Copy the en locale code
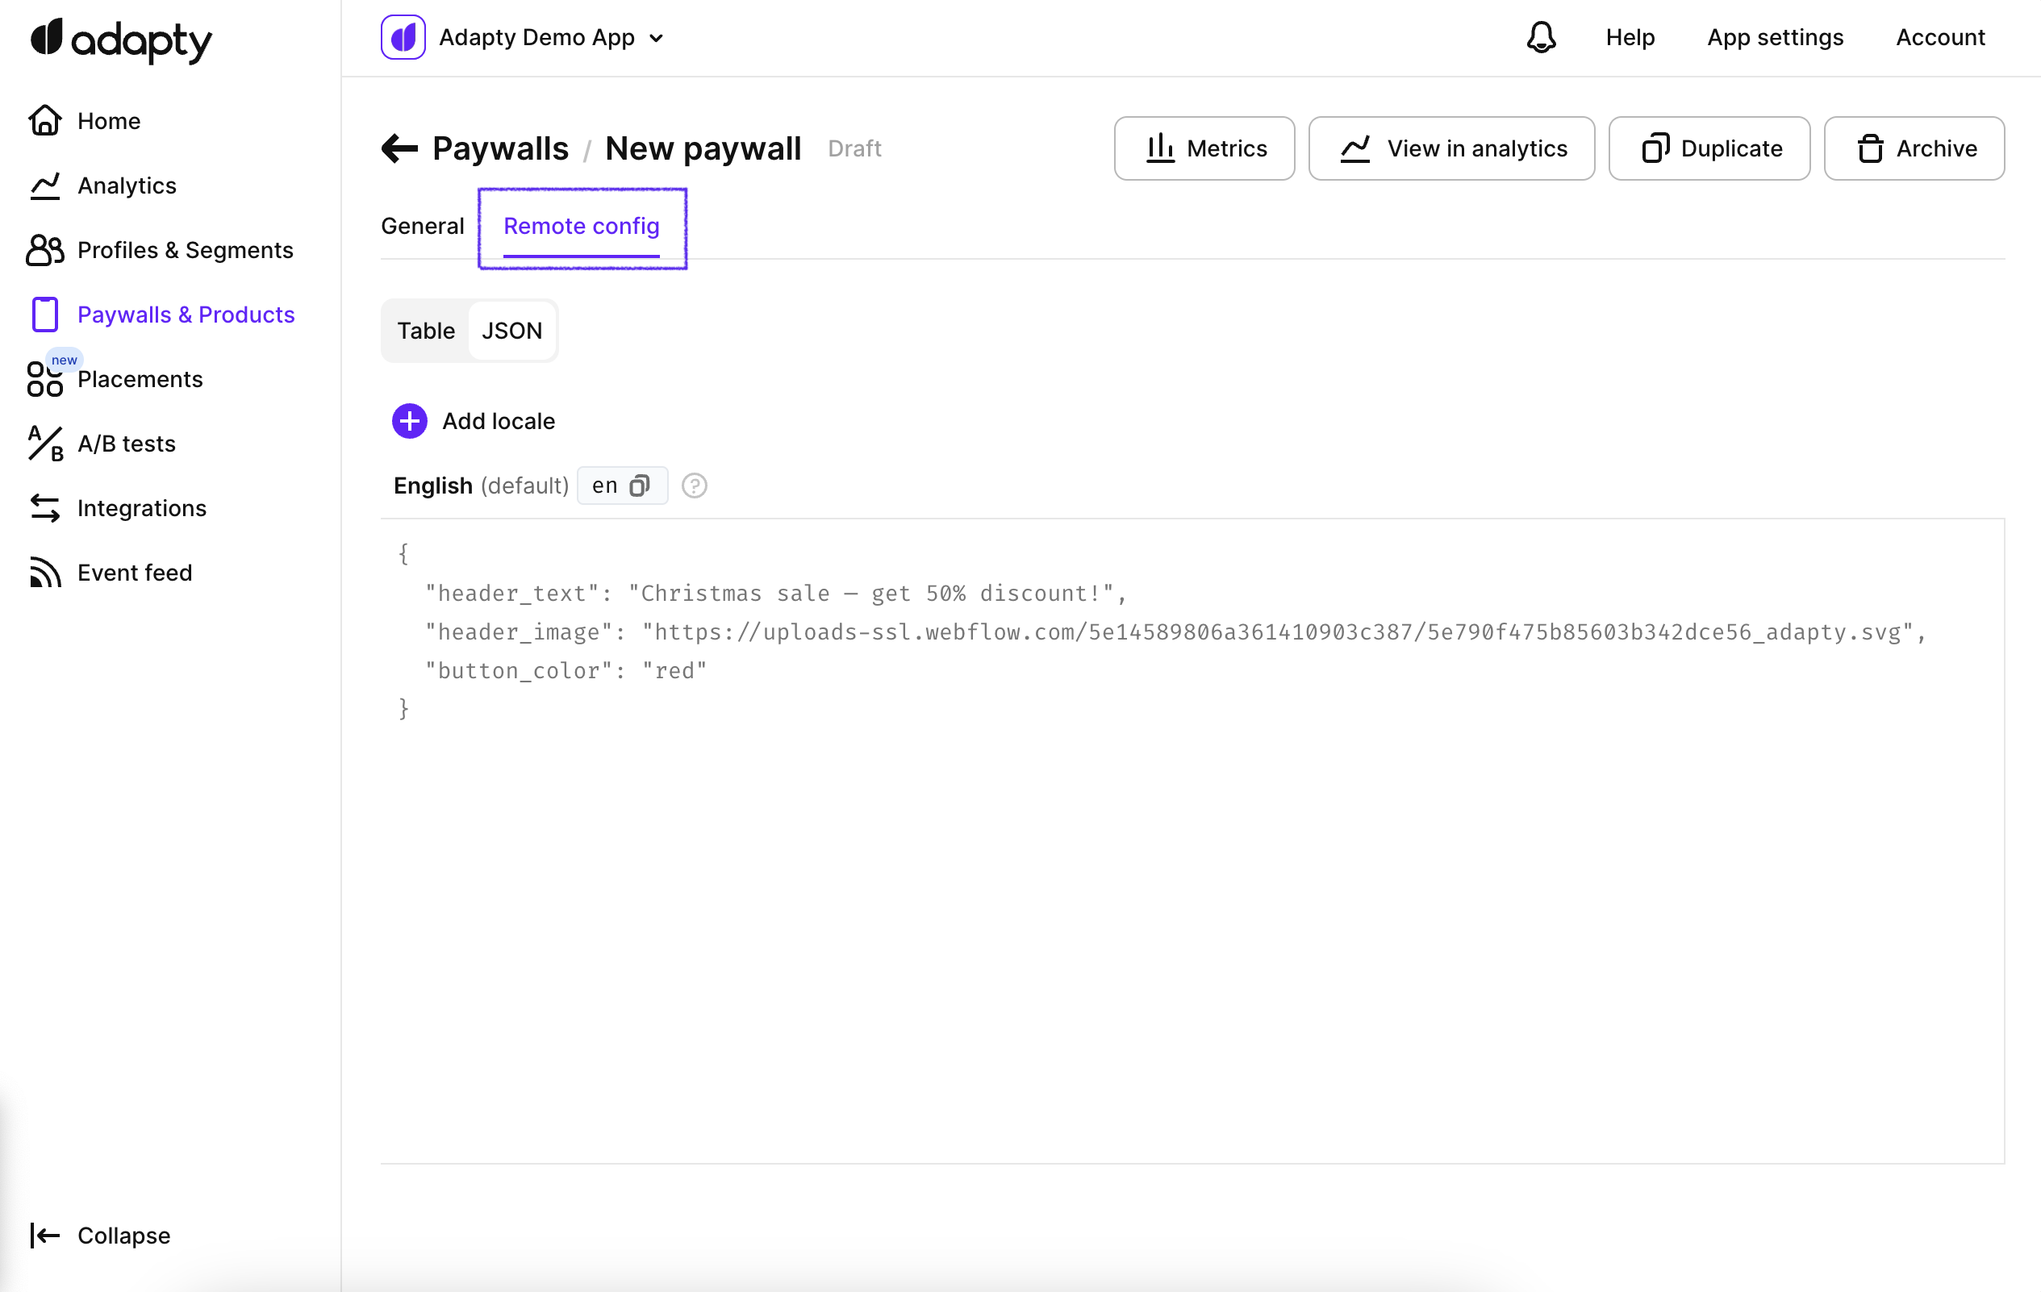The width and height of the screenshot is (2041, 1292). pyautogui.click(x=640, y=486)
